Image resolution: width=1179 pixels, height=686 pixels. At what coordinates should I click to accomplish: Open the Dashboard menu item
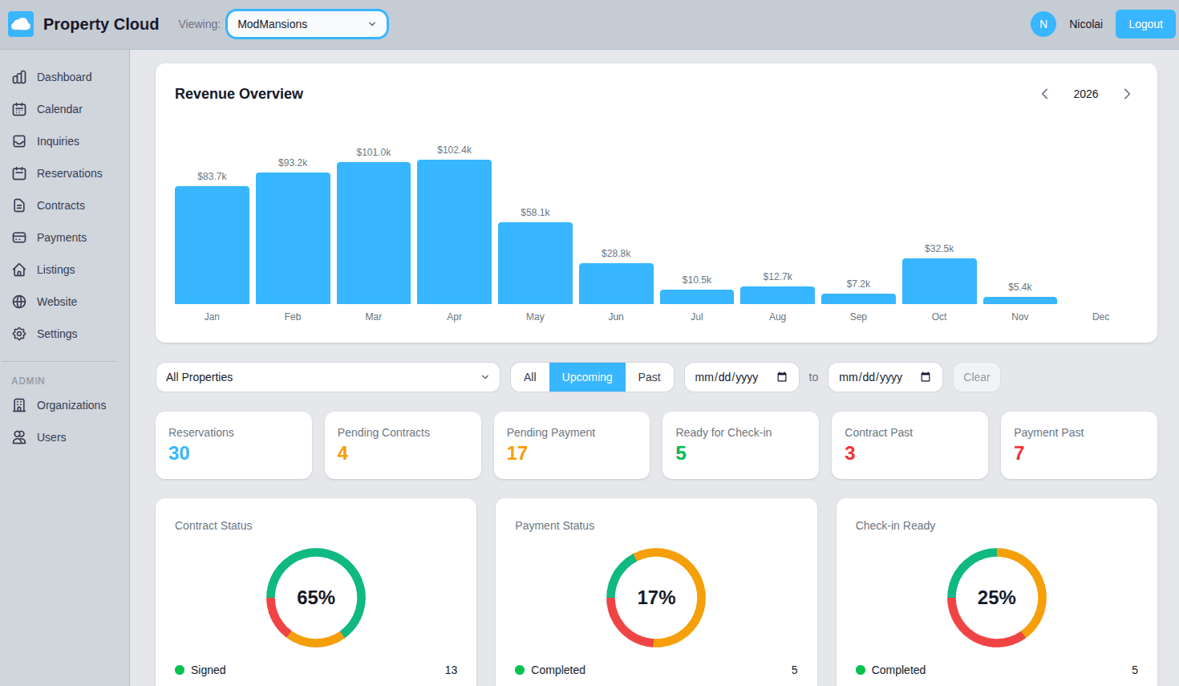[x=64, y=77]
